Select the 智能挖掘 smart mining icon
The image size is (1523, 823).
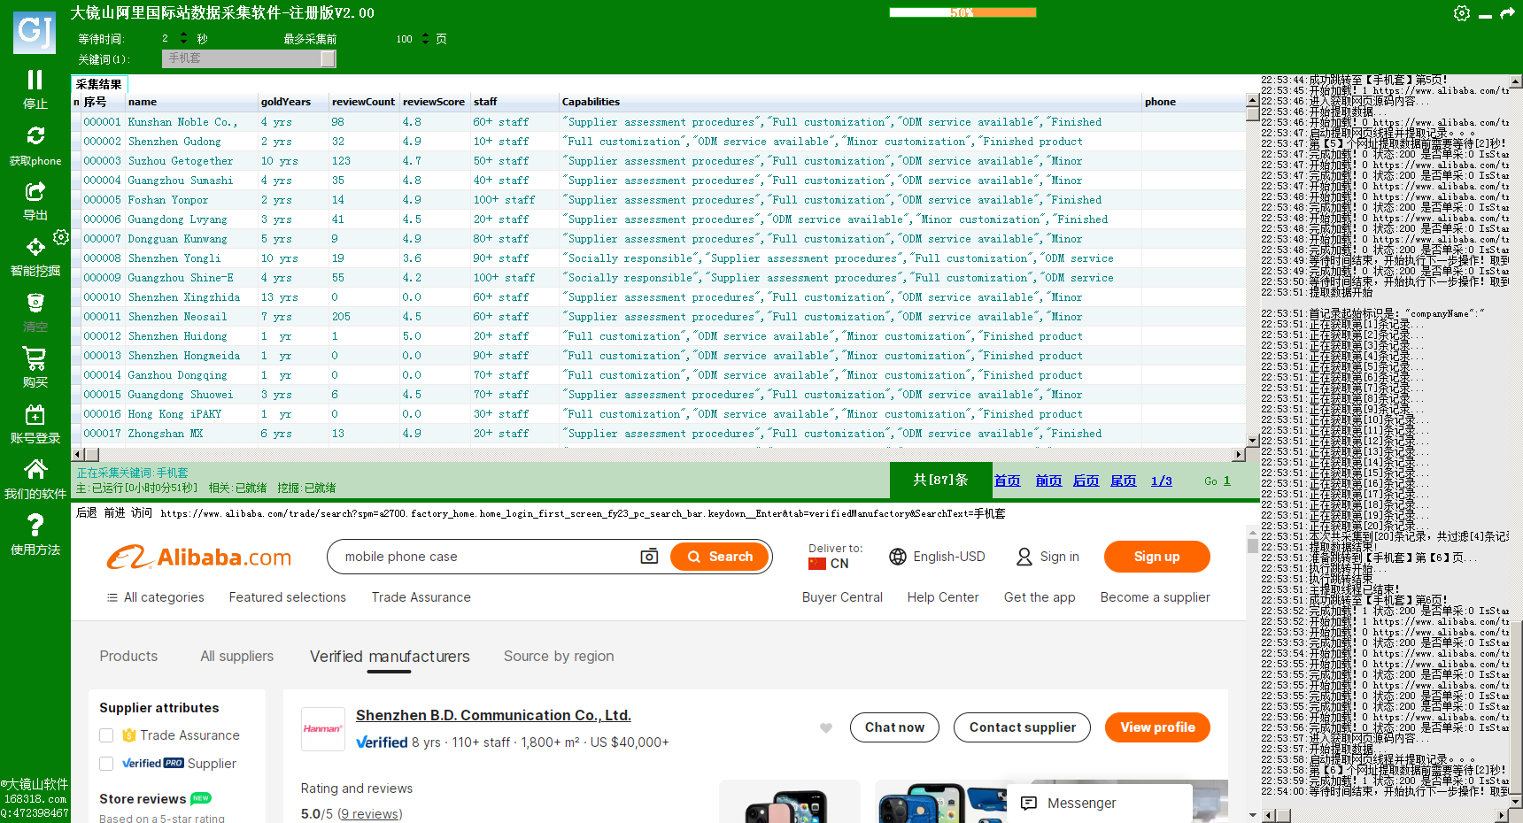tap(35, 247)
